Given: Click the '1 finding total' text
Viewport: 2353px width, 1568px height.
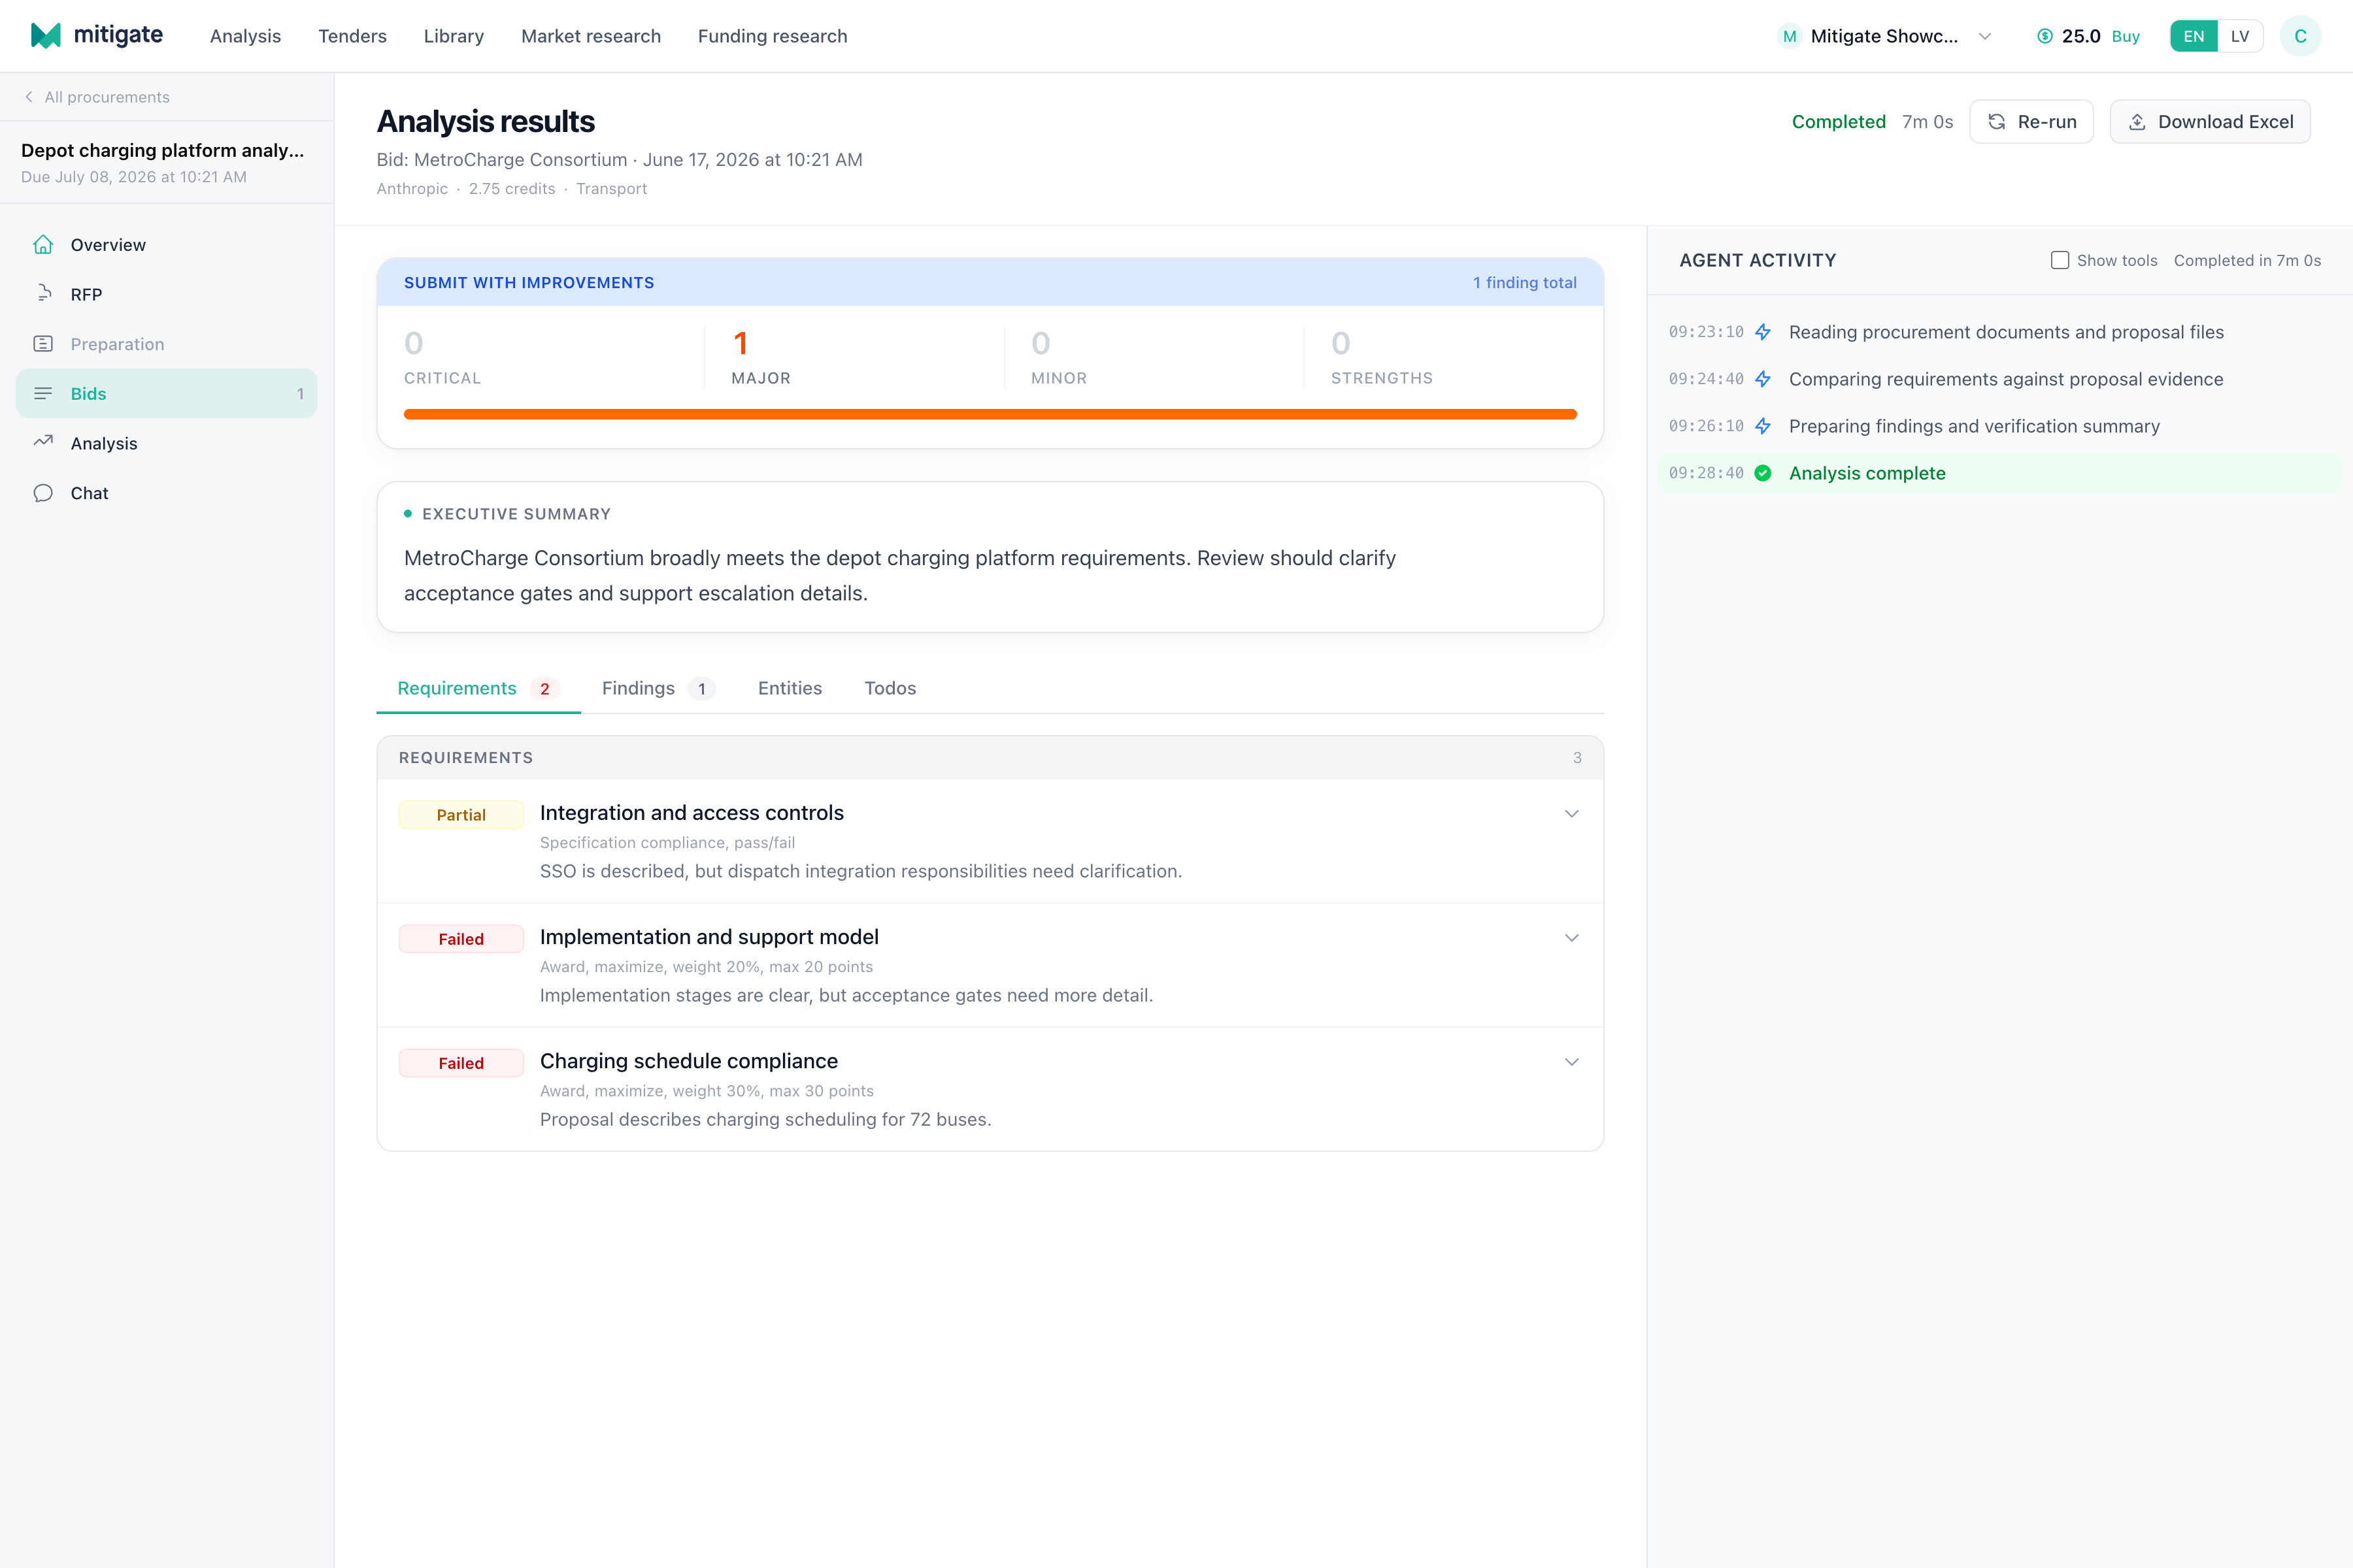Looking at the screenshot, I should [x=1524, y=283].
